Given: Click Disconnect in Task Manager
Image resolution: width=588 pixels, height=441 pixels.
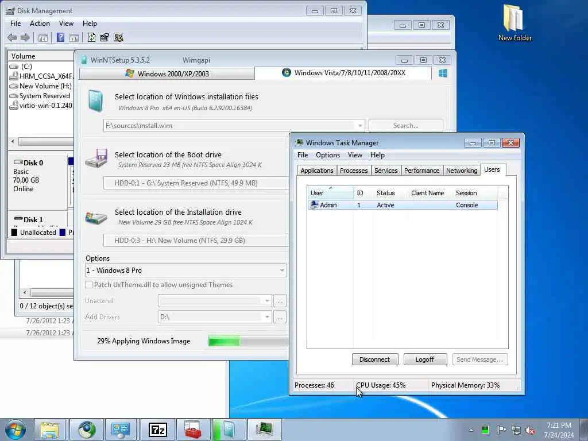Looking at the screenshot, I should [374, 359].
